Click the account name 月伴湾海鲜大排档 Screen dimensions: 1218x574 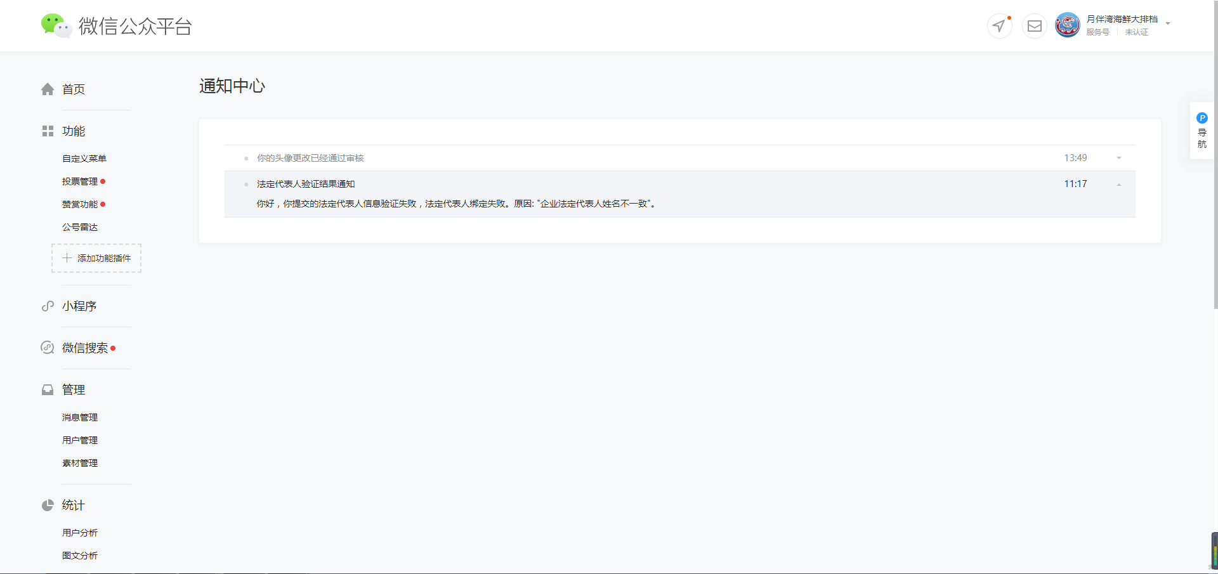[x=1122, y=19]
